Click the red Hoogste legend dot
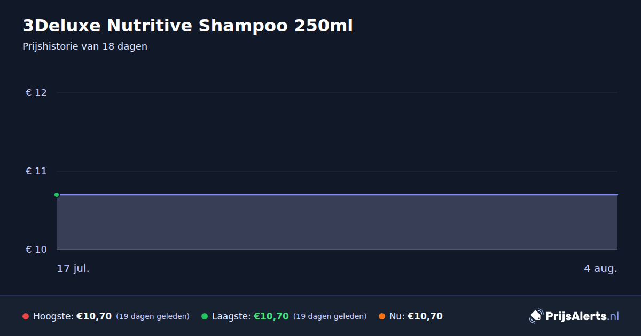Viewport: 641px width, 336px height. pyautogui.click(x=26, y=316)
